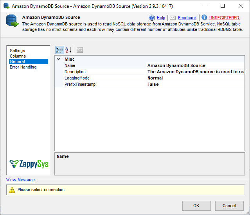Click the 'Please select connection' message

pyautogui.click(x=41, y=190)
